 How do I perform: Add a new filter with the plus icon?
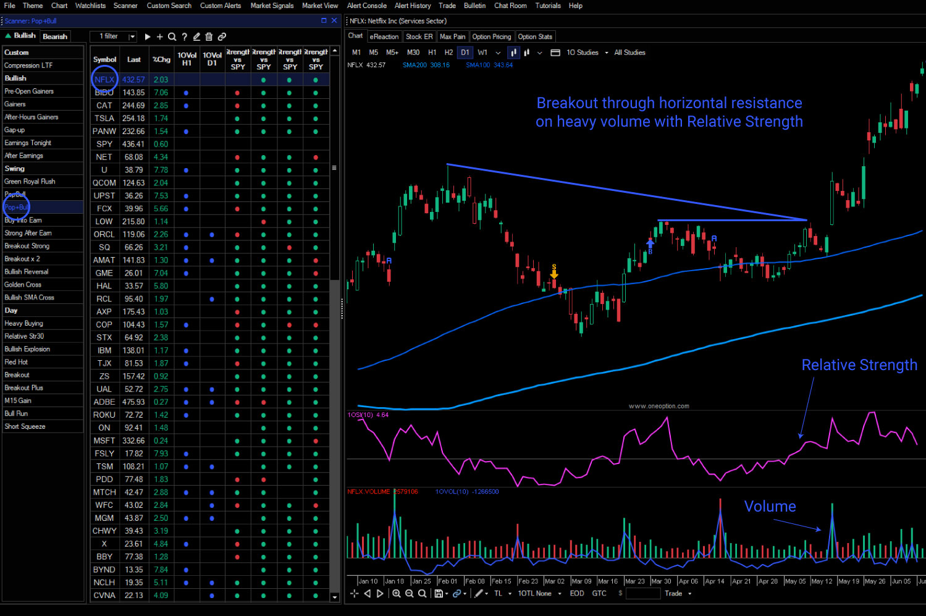pyautogui.click(x=160, y=36)
